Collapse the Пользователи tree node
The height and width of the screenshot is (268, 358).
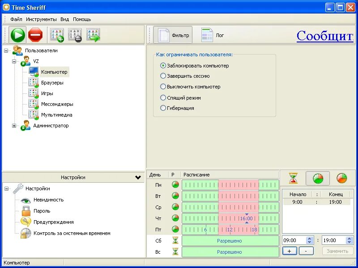tap(6, 50)
